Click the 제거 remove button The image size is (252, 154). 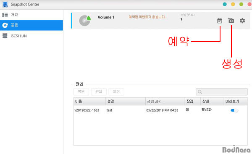coord(116,91)
